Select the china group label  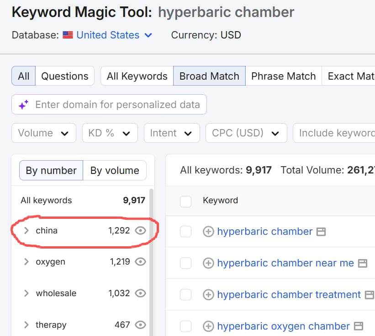47,231
